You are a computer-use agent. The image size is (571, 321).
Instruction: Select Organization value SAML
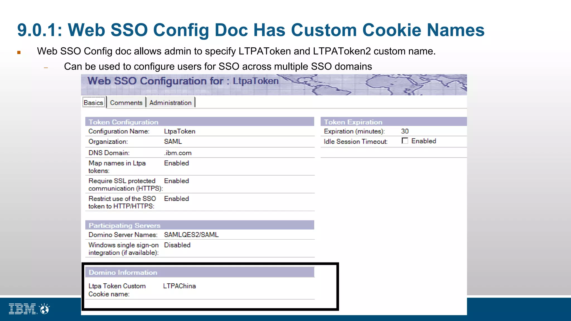click(x=173, y=142)
